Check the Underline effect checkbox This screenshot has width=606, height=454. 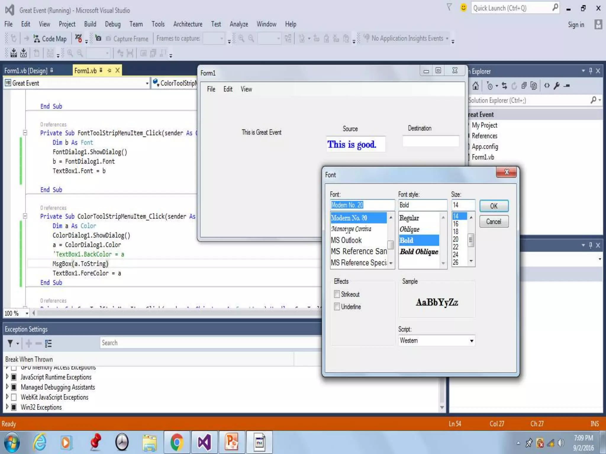coord(337,307)
